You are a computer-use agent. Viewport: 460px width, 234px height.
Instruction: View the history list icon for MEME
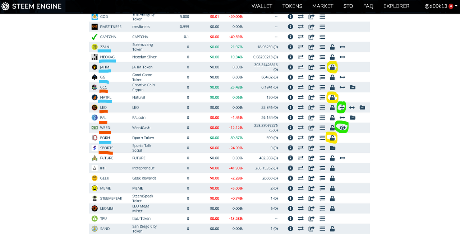click(322, 188)
